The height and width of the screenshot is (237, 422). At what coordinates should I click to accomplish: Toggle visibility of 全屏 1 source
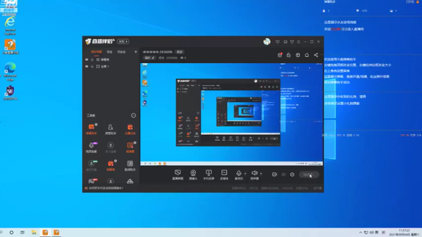coord(87,66)
